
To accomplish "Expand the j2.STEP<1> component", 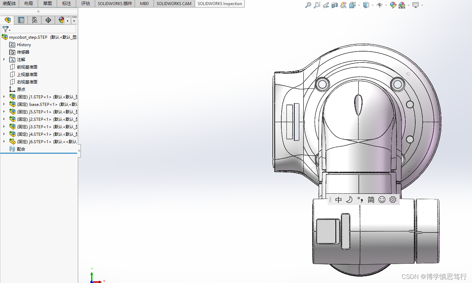I will 4,119.
